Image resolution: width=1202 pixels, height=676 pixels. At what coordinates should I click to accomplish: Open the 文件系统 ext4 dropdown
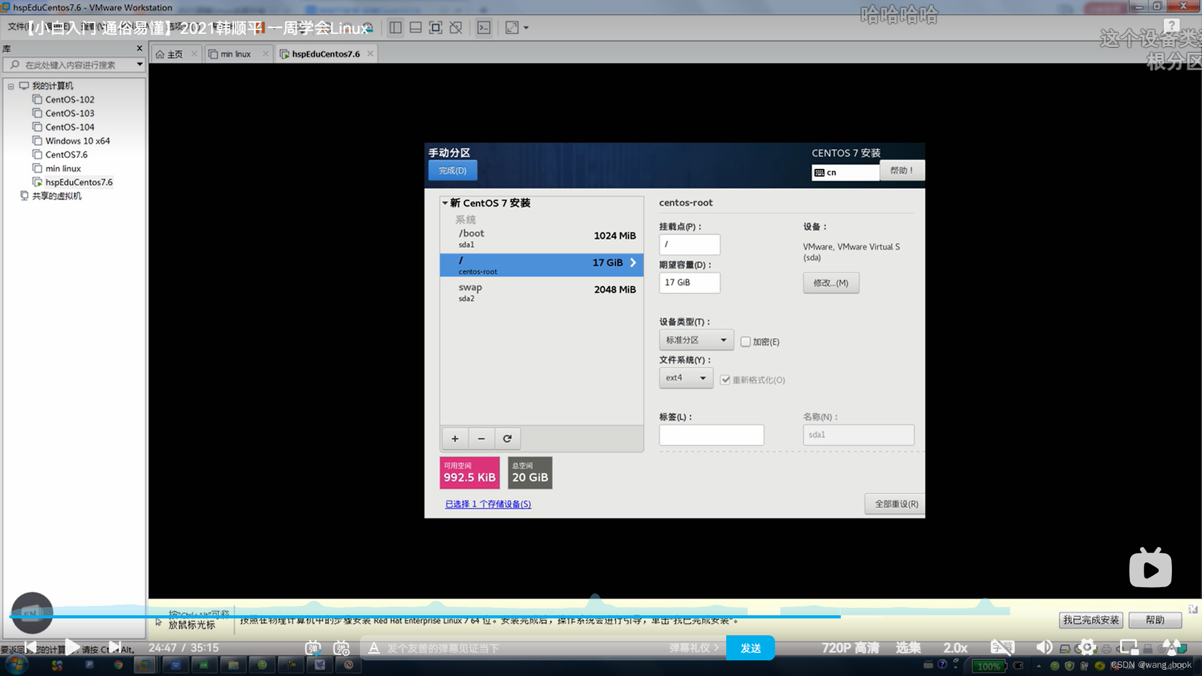pos(686,378)
